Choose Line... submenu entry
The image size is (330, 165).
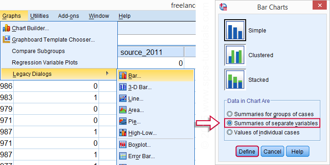click(155, 98)
